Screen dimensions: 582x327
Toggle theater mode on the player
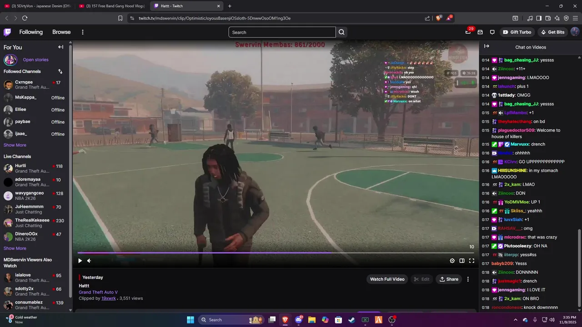coord(462,261)
